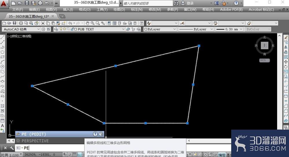Select the Erase tool in modify toolbar
This screenshot has width=289, height=157.
(286, 37)
